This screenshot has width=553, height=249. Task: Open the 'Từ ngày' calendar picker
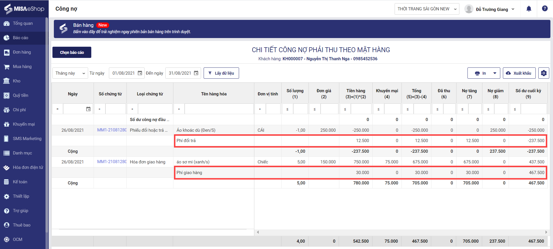click(140, 73)
